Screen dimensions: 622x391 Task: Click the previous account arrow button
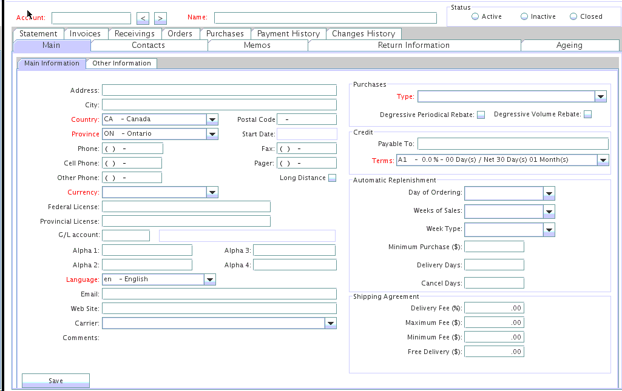click(143, 18)
